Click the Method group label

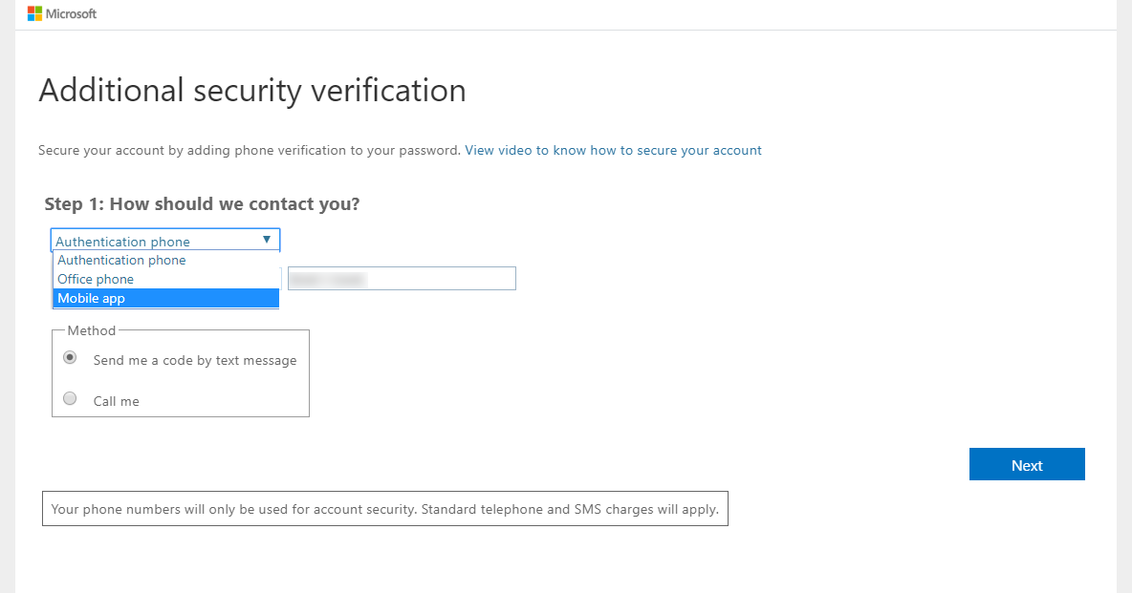92,330
